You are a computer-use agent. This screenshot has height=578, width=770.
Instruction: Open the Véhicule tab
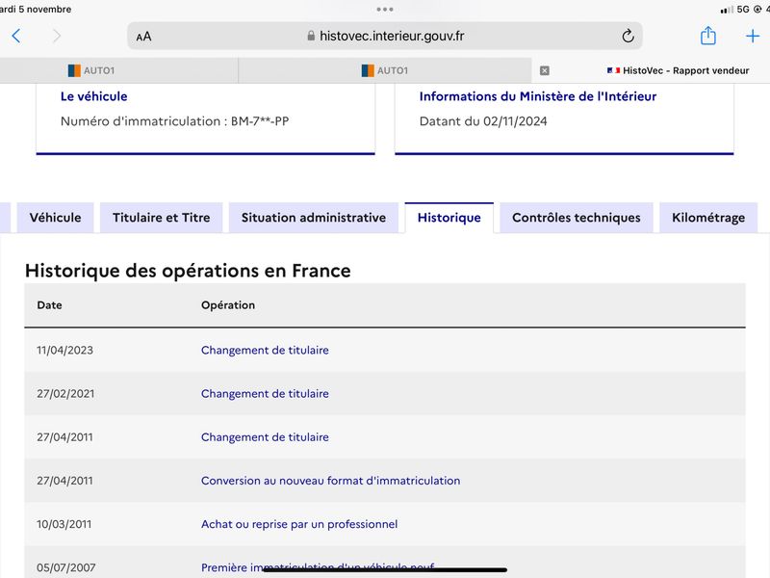coord(56,218)
